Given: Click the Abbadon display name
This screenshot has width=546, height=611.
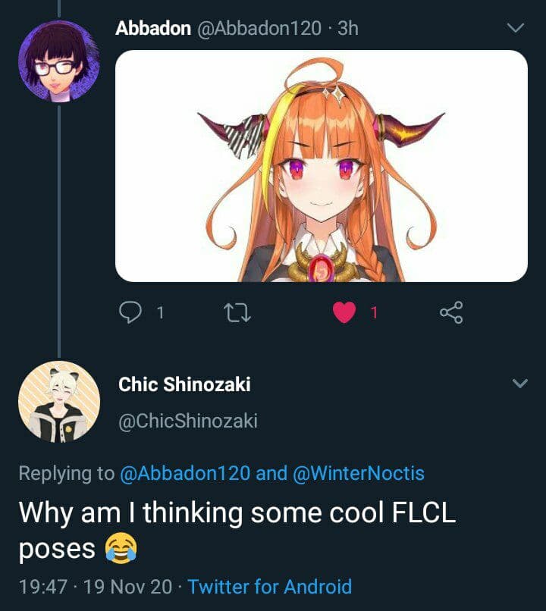Looking at the screenshot, I should coord(153,28).
